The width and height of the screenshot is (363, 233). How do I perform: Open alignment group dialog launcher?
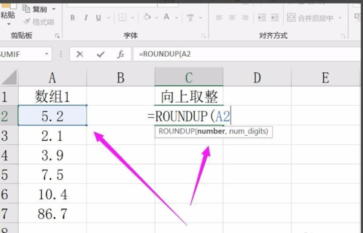coord(343,36)
